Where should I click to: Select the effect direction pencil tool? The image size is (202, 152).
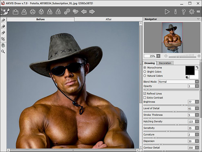click(3, 21)
